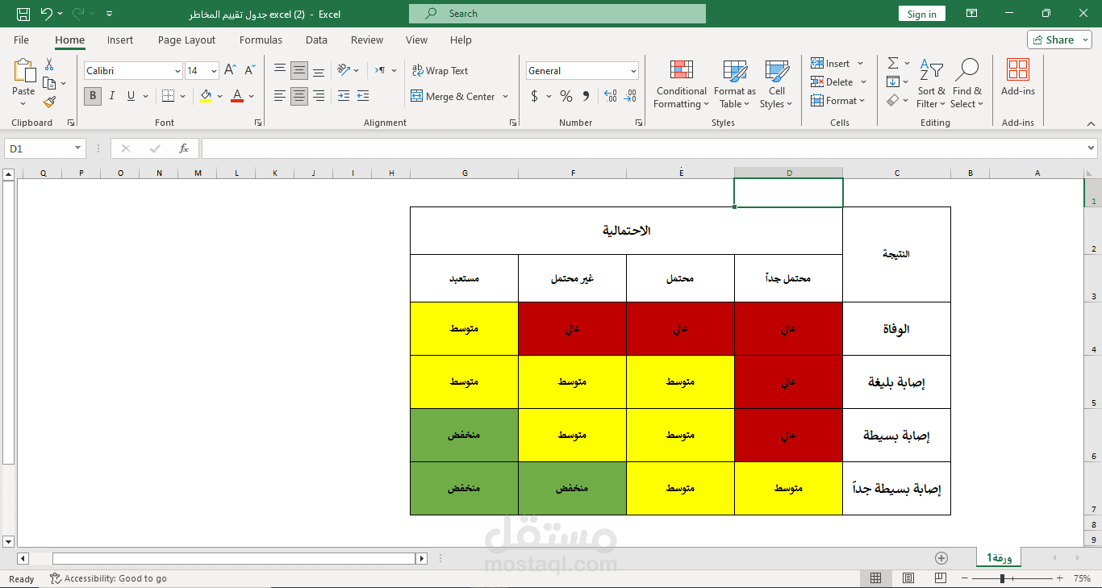Decrease font size with the small A icon
This screenshot has height=588, width=1102.
(249, 71)
